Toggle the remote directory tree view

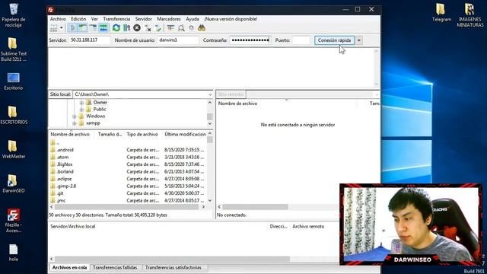[x=93, y=28]
